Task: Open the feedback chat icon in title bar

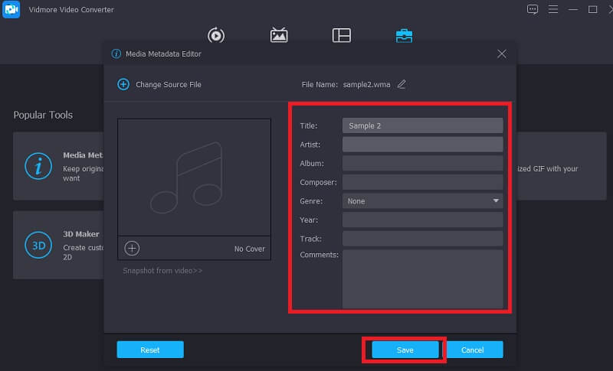Action: coord(533,9)
